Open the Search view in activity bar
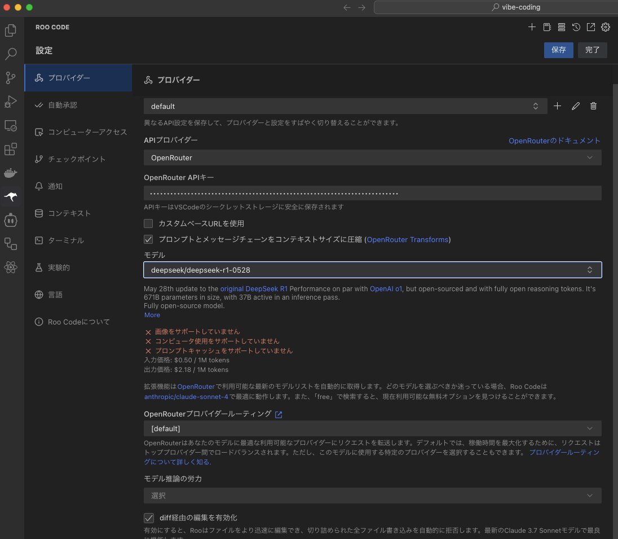The width and height of the screenshot is (618, 539). pyautogui.click(x=11, y=54)
